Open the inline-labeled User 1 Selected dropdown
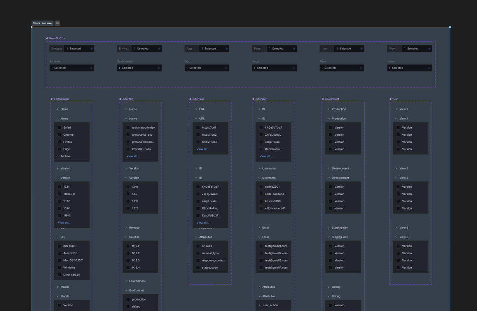This screenshot has height=311, width=477. pos(349,49)
